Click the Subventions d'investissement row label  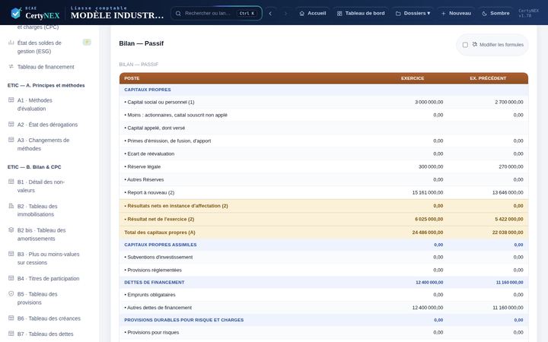(158, 257)
